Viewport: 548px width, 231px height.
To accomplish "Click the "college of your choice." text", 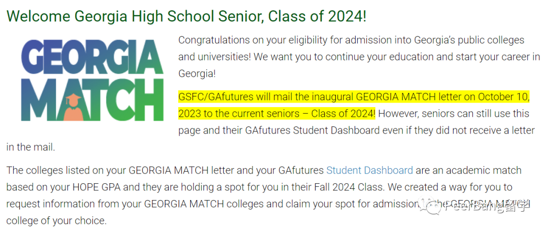I will click(56, 221).
